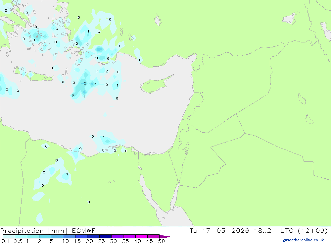Image resolution: width=331 pixels, height=243 pixels.
Task: Click the 40–45 mm magenta legend swatch
Action: pyautogui.click(x=141, y=236)
